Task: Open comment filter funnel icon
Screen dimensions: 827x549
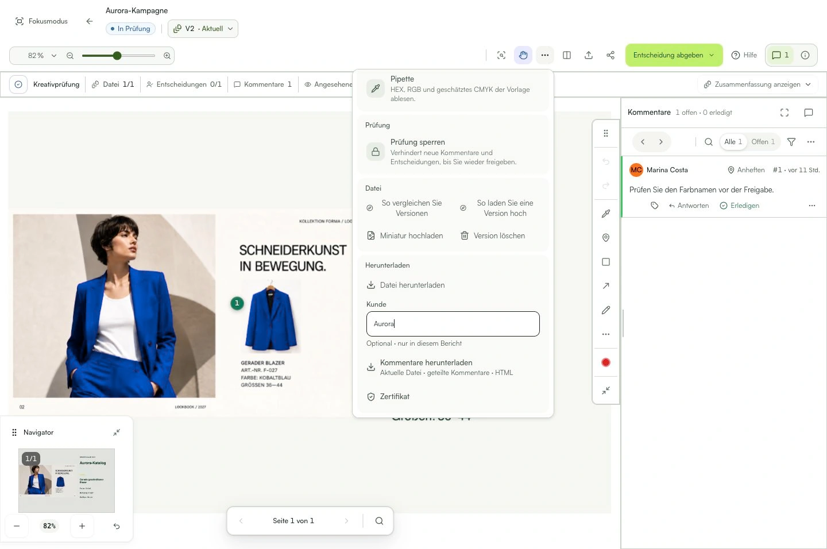Action: tap(791, 142)
